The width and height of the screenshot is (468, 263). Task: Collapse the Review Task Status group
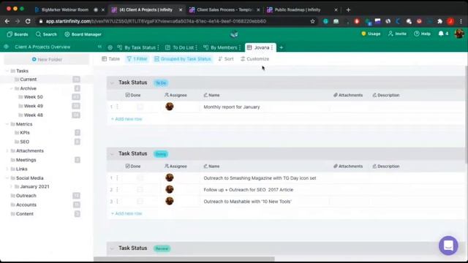[112, 248]
